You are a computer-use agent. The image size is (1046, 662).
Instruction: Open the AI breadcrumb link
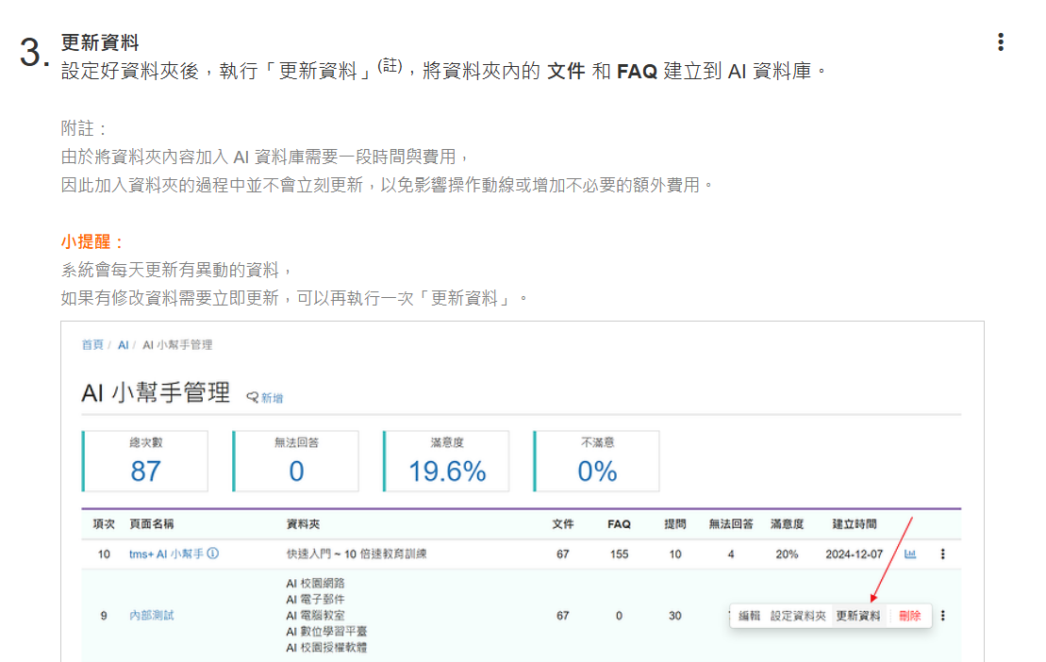(123, 345)
